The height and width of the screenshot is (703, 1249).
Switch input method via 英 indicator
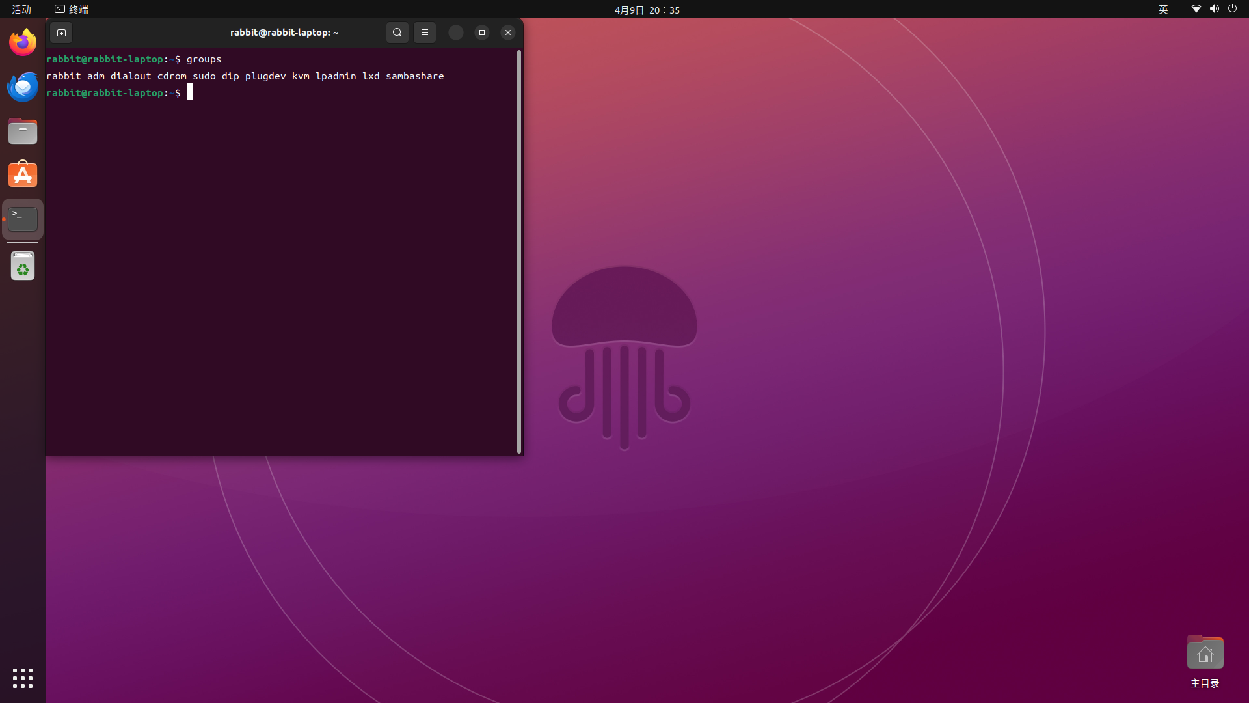(x=1163, y=9)
